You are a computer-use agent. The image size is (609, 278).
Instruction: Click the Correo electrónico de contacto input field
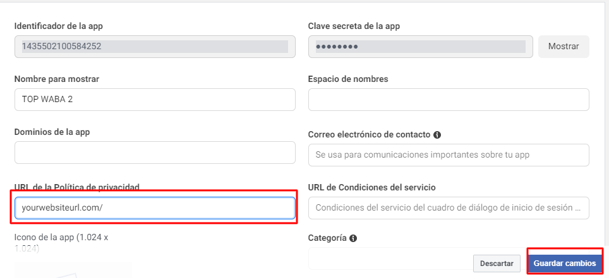(x=449, y=155)
